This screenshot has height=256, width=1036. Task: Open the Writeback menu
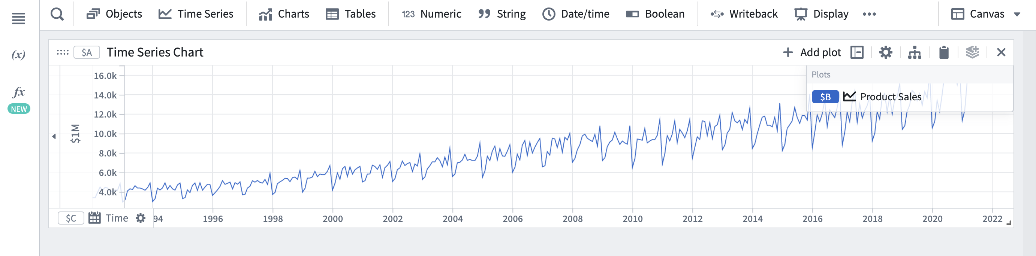[744, 14]
